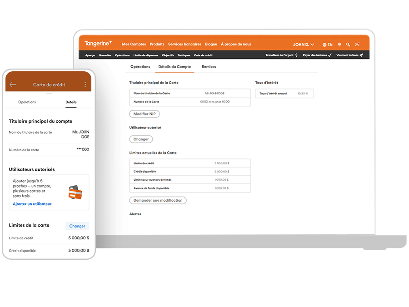Open the Cote de crédit menu item
The height and width of the screenshot is (307, 409).
(x=204, y=55)
